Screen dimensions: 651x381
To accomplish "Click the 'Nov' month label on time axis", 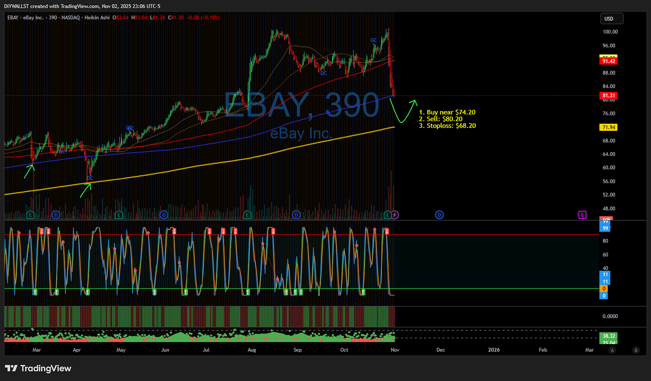I will pyautogui.click(x=394, y=350).
